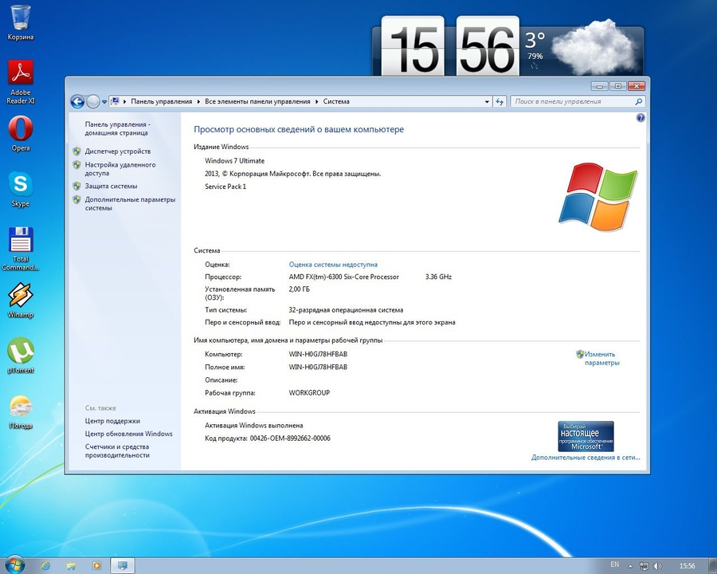Open the address bar dropdown arrow
Image resolution: width=717 pixels, height=574 pixels.
coord(487,101)
